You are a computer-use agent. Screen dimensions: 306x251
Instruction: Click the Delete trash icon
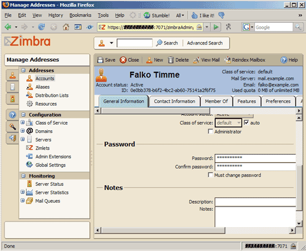(171, 60)
